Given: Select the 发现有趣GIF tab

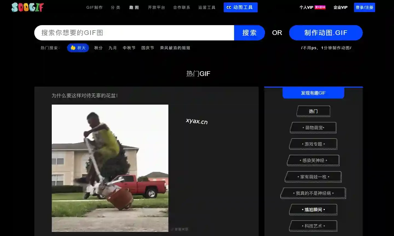Looking at the screenshot, I should point(313,93).
